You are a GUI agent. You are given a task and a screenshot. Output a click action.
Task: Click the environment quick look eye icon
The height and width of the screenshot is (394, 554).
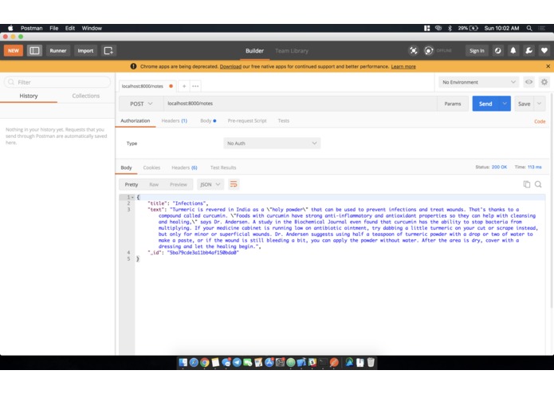point(528,82)
